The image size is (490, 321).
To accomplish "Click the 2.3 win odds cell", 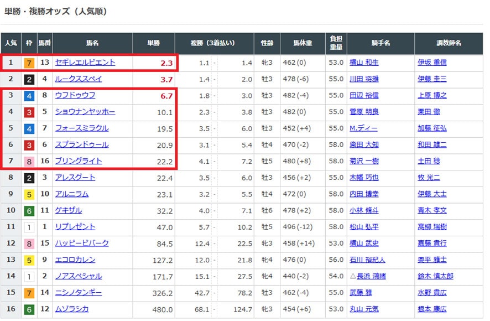I will tap(166, 63).
